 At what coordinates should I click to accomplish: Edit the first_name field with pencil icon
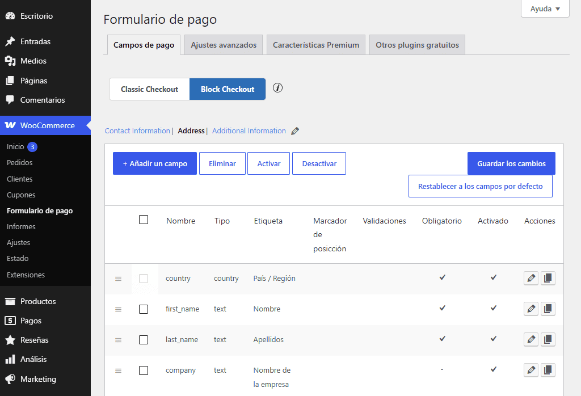(531, 309)
